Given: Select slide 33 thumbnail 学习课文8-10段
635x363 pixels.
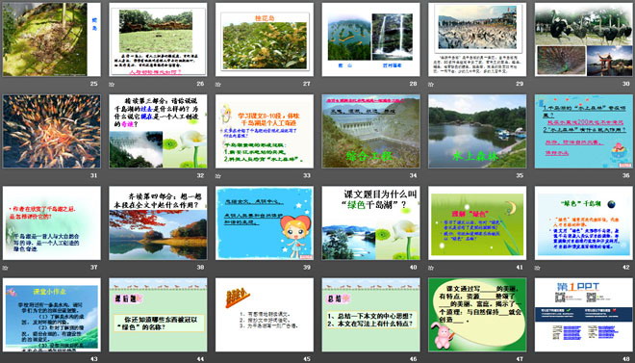Looking at the screenshot, I should point(265,131).
